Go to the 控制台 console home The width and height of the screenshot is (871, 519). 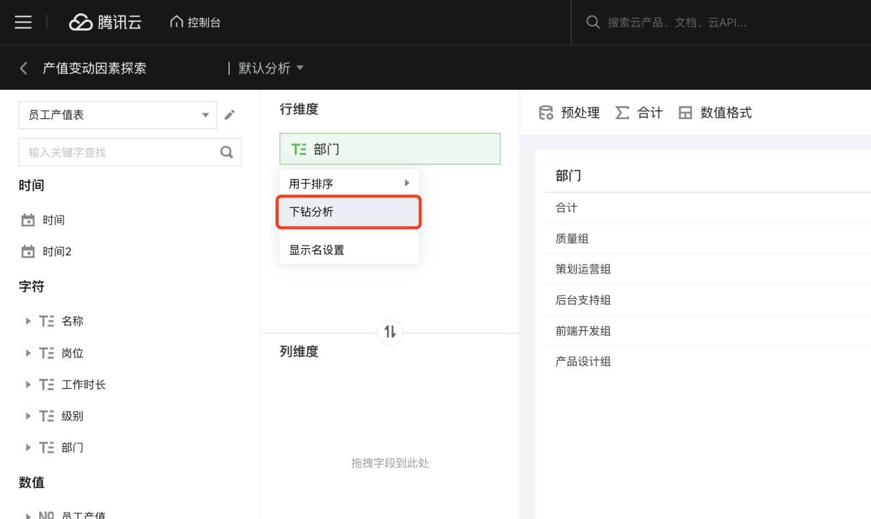(x=195, y=22)
